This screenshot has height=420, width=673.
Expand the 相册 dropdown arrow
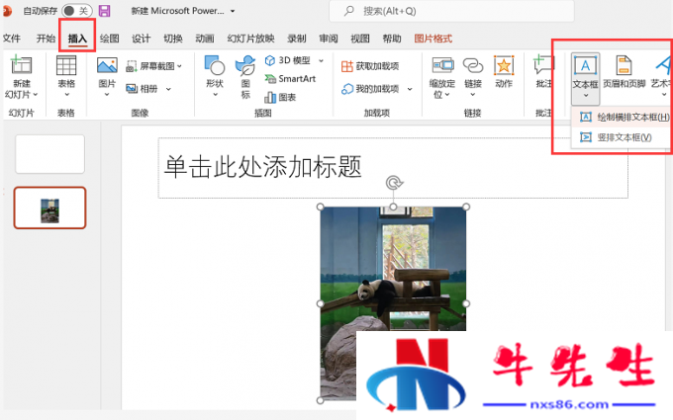[x=168, y=89]
